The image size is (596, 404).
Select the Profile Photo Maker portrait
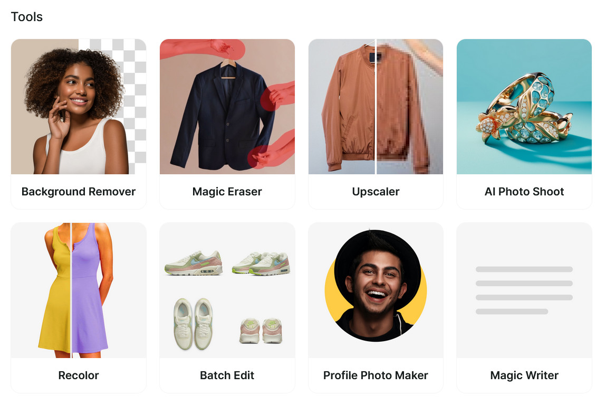(376, 290)
